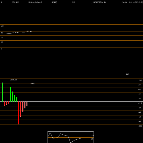The width and height of the screenshot is (143, 143).
Task: Click the tallest green MR histogram bar
Action: (x=2, y=92)
